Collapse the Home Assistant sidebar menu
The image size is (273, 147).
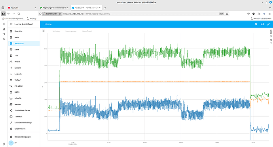coord(11,24)
